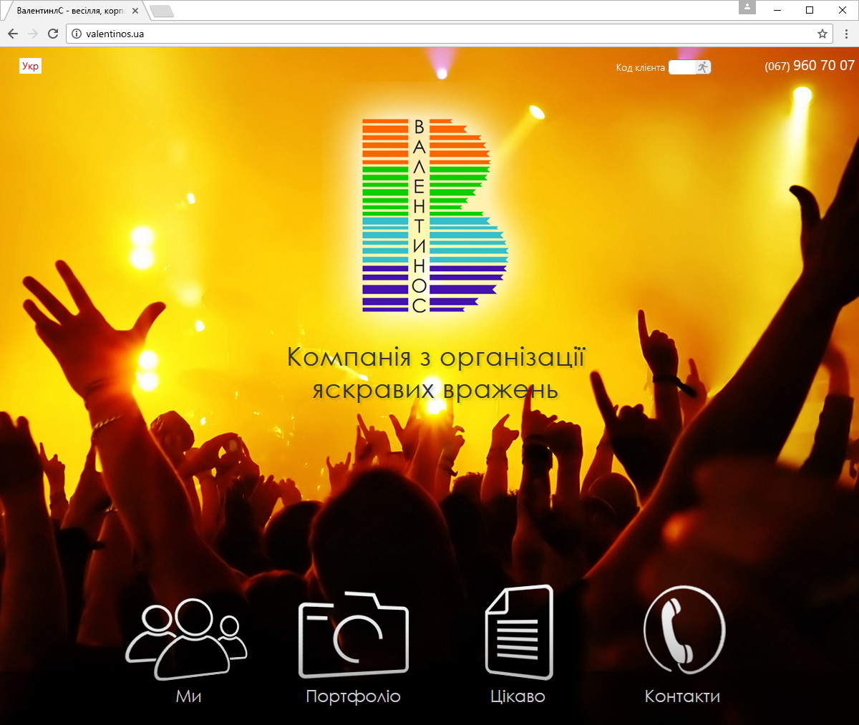The image size is (859, 725).
Task: Select the ВалентинoС browser tab
Action: (x=72, y=11)
